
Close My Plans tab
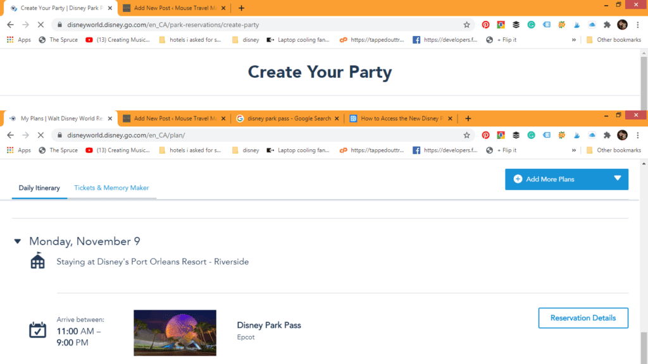click(x=110, y=118)
